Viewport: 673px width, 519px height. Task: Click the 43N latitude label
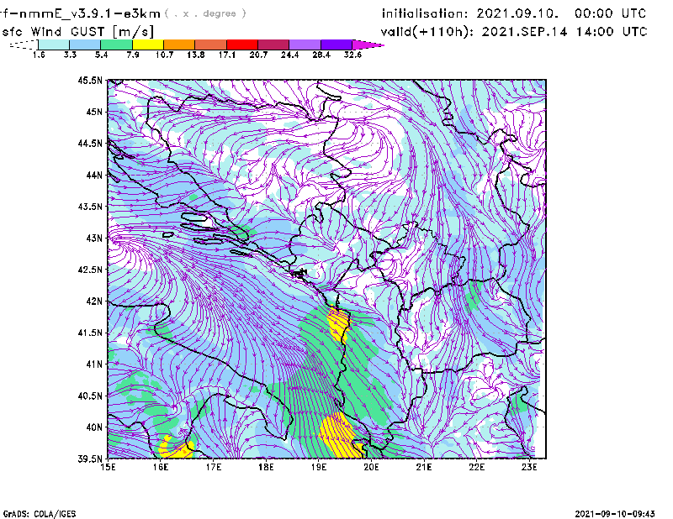[x=94, y=238]
